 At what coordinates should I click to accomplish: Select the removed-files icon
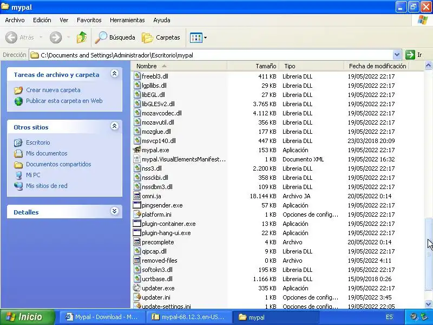137,261
